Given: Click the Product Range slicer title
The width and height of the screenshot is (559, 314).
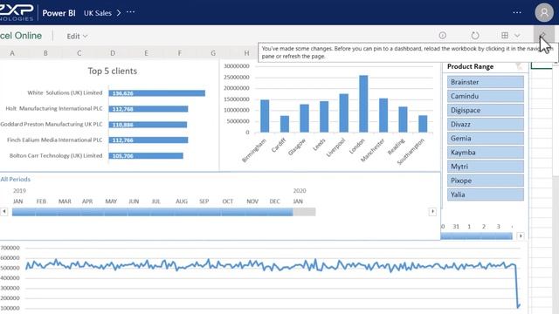Looking at the screenshot, I should (470, 66).
